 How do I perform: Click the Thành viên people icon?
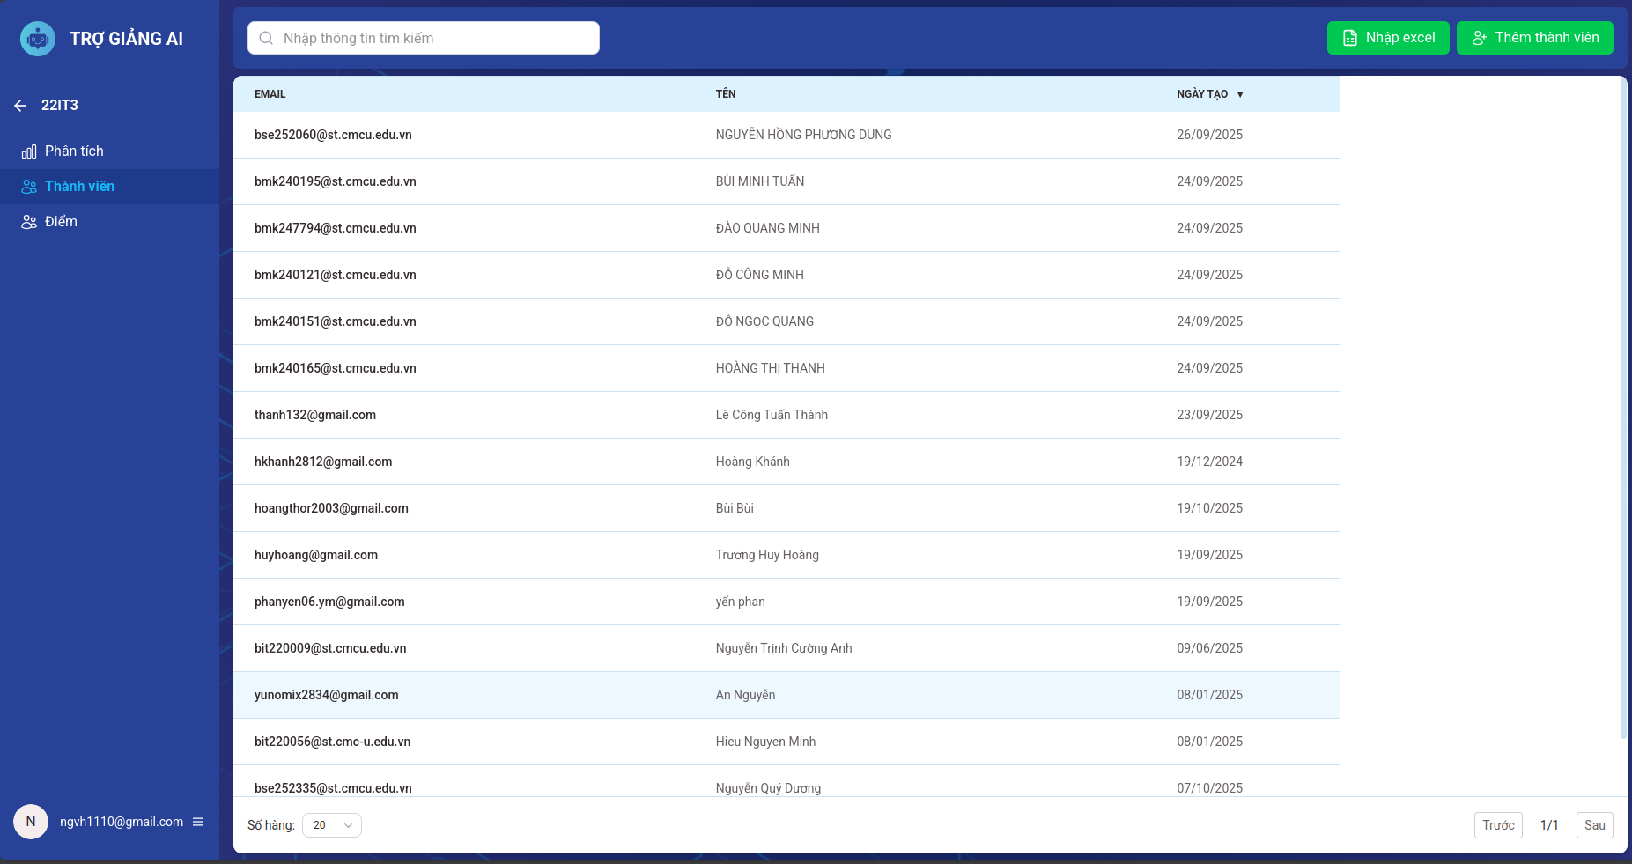(x=29, y=187)
